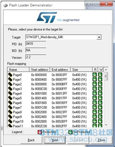
Task: Click the green UnProtected lock legend icon
Action: (70, 132)
